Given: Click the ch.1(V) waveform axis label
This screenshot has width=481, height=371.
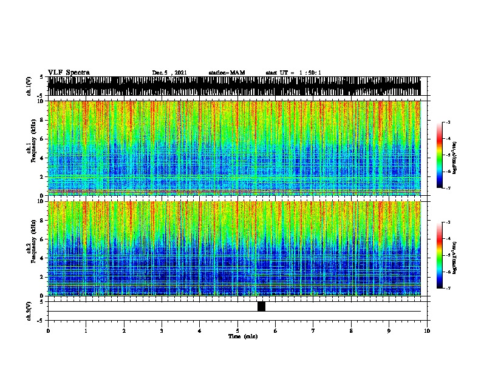Looking at the screenshot, I should (x=29, y=86).
